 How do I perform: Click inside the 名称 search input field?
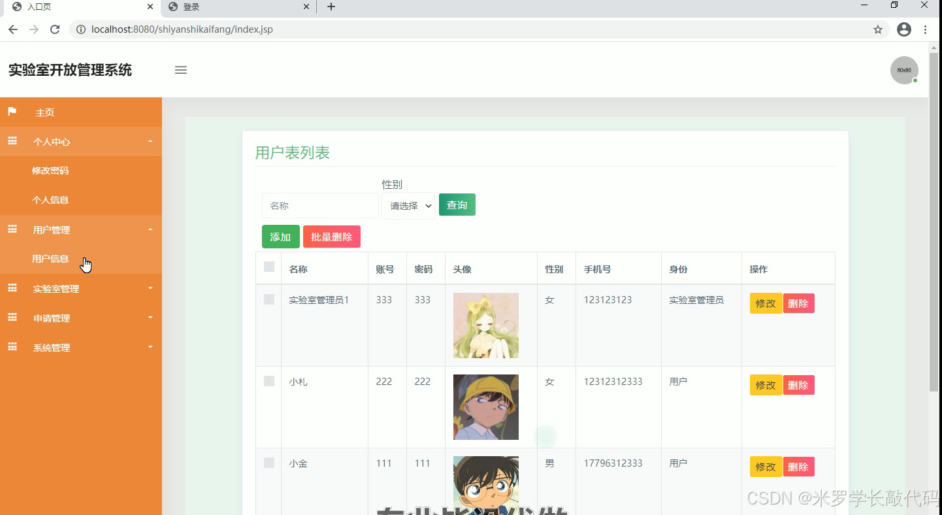click(320, 205)
